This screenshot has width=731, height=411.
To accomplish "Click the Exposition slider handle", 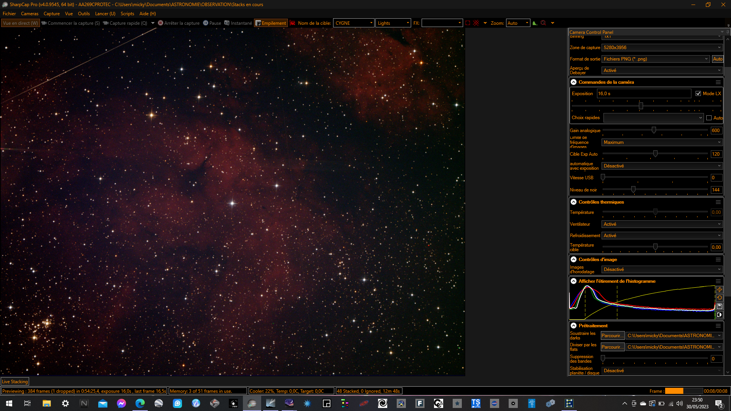I will click(x=641, y=106).
